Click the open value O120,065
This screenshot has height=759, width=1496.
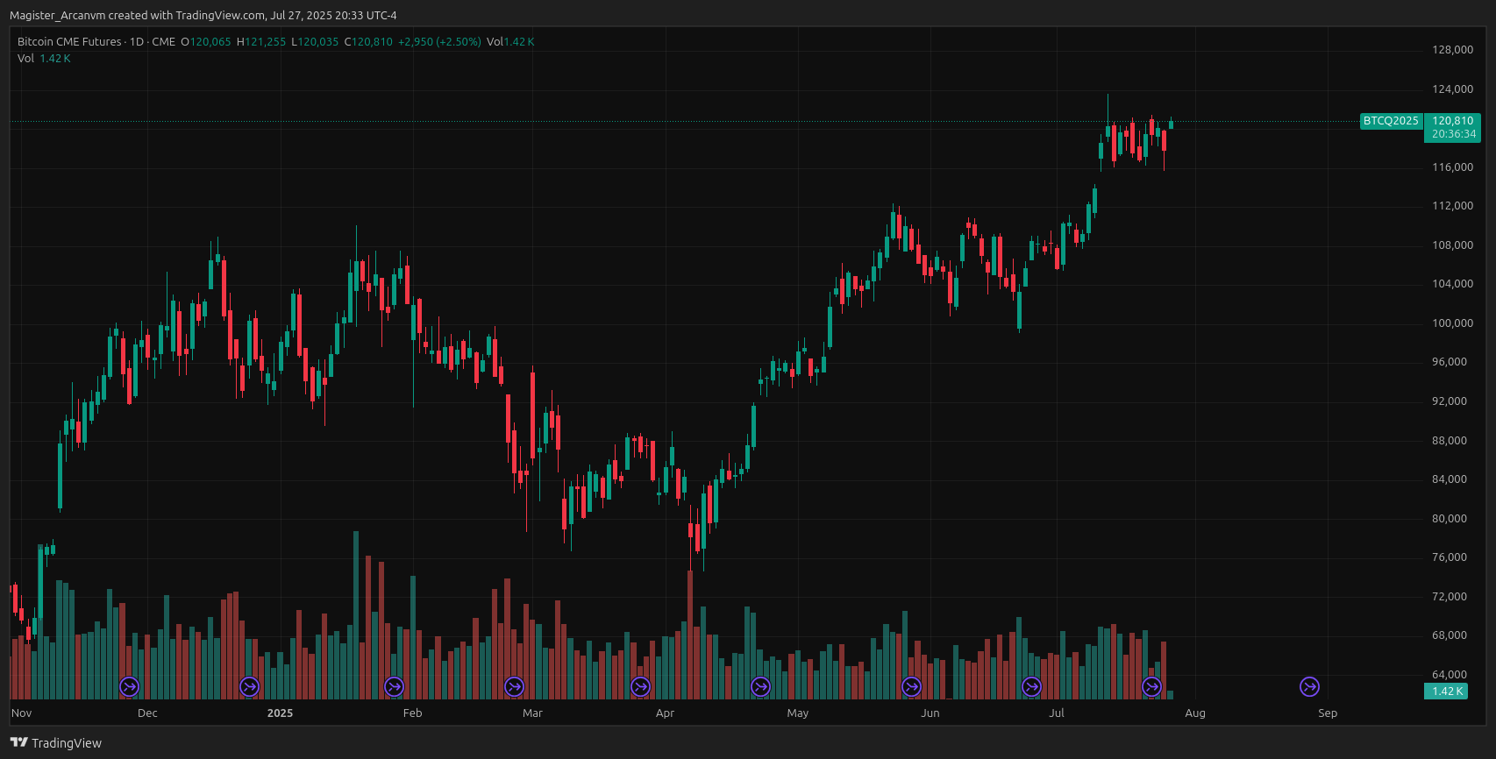click(206, 42)
